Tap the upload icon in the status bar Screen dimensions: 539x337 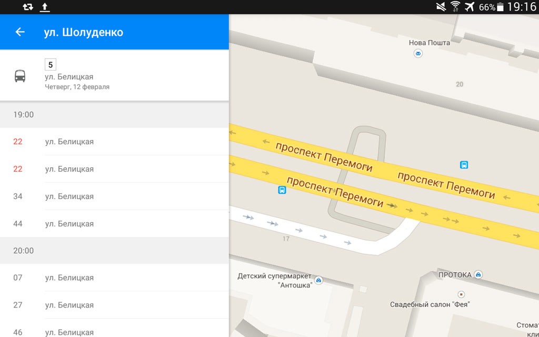45,7
